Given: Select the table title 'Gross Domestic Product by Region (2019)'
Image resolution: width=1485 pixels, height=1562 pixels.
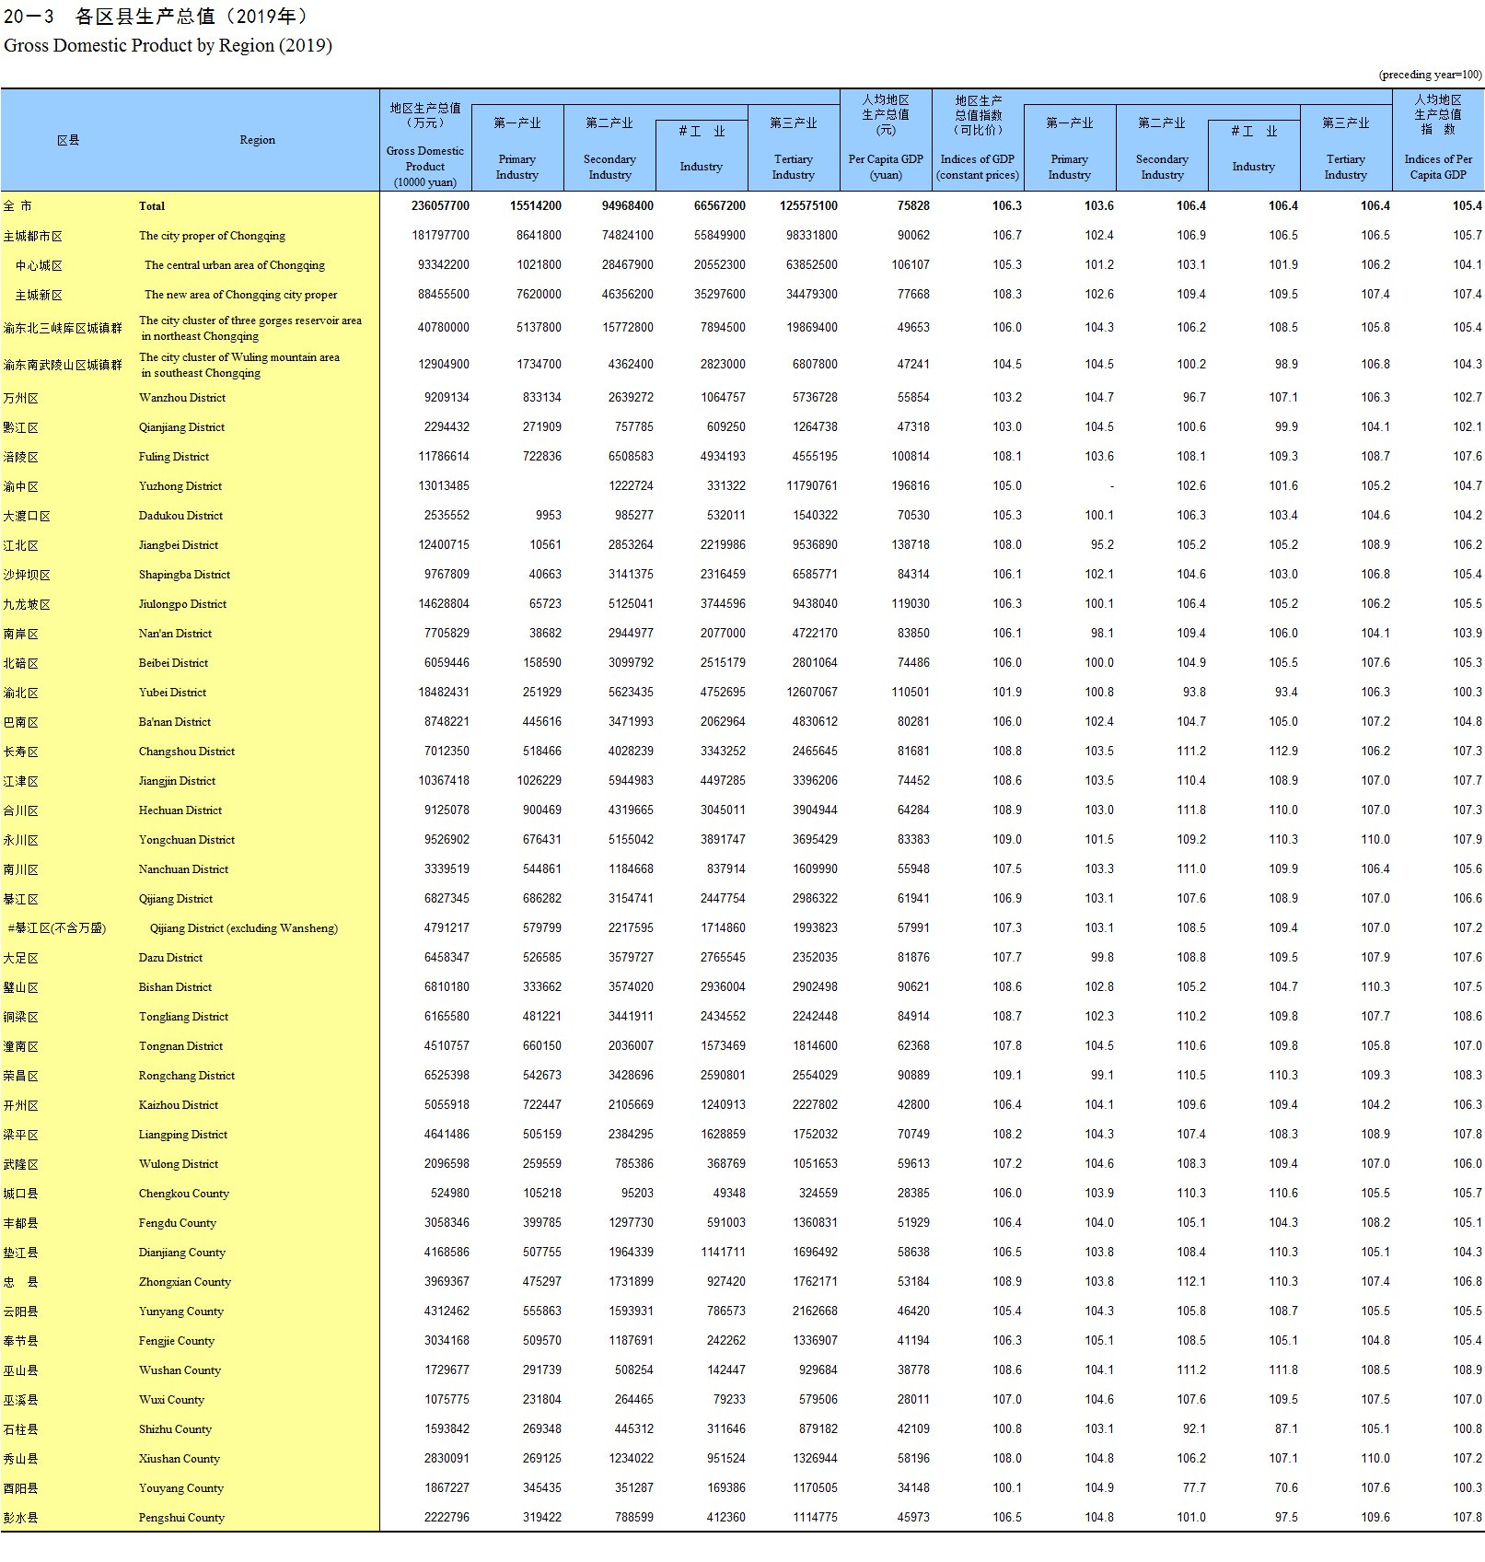Looking at the screenshot, I should [x=168, y=46].
